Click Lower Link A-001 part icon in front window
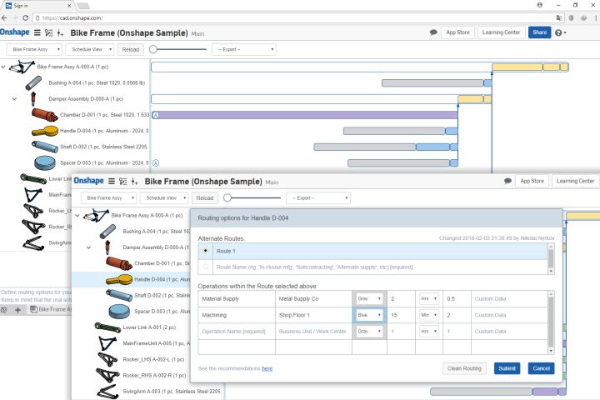The height and width of the screenshot is (400, 600). pyautogui.click(x=107, y=327)
